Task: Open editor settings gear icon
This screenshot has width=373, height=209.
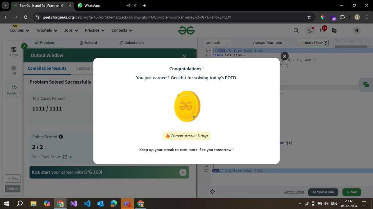Action: [x=352, y=41]
